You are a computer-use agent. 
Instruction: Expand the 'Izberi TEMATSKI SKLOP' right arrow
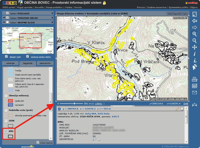[53, 17]
